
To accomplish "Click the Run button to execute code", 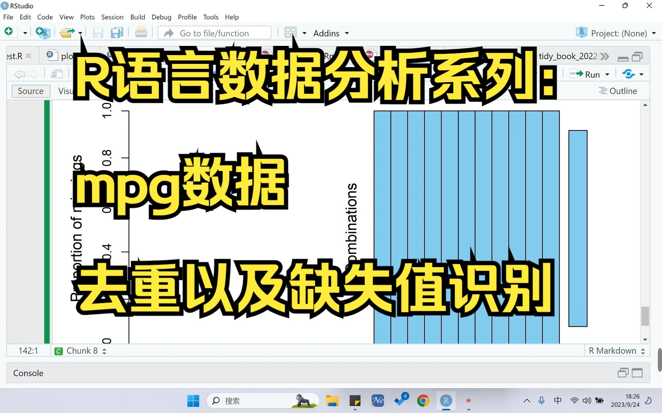I will point(588,74).
